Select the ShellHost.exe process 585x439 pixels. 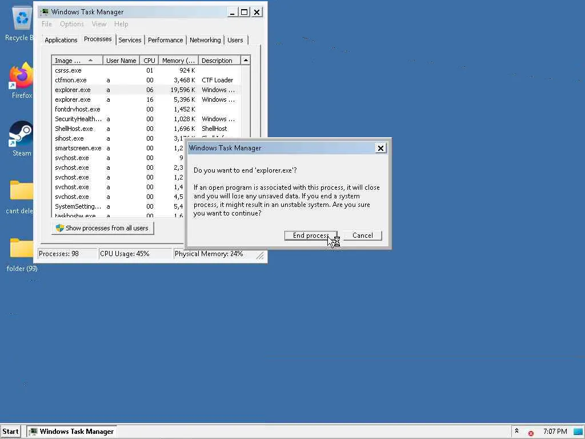point(146,129)
